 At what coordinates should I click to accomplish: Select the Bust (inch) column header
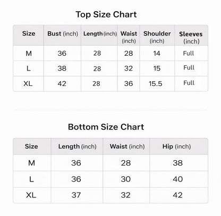tap(63, 33)
